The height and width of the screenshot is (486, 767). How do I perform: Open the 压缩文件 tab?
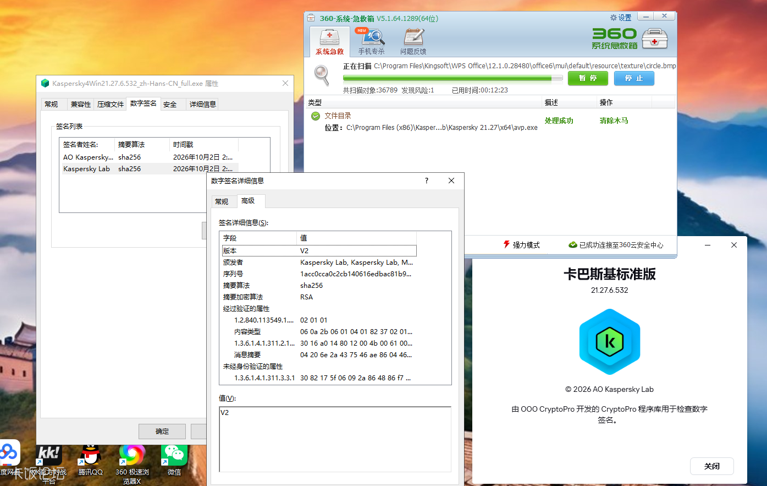click(x=111, y=104)
